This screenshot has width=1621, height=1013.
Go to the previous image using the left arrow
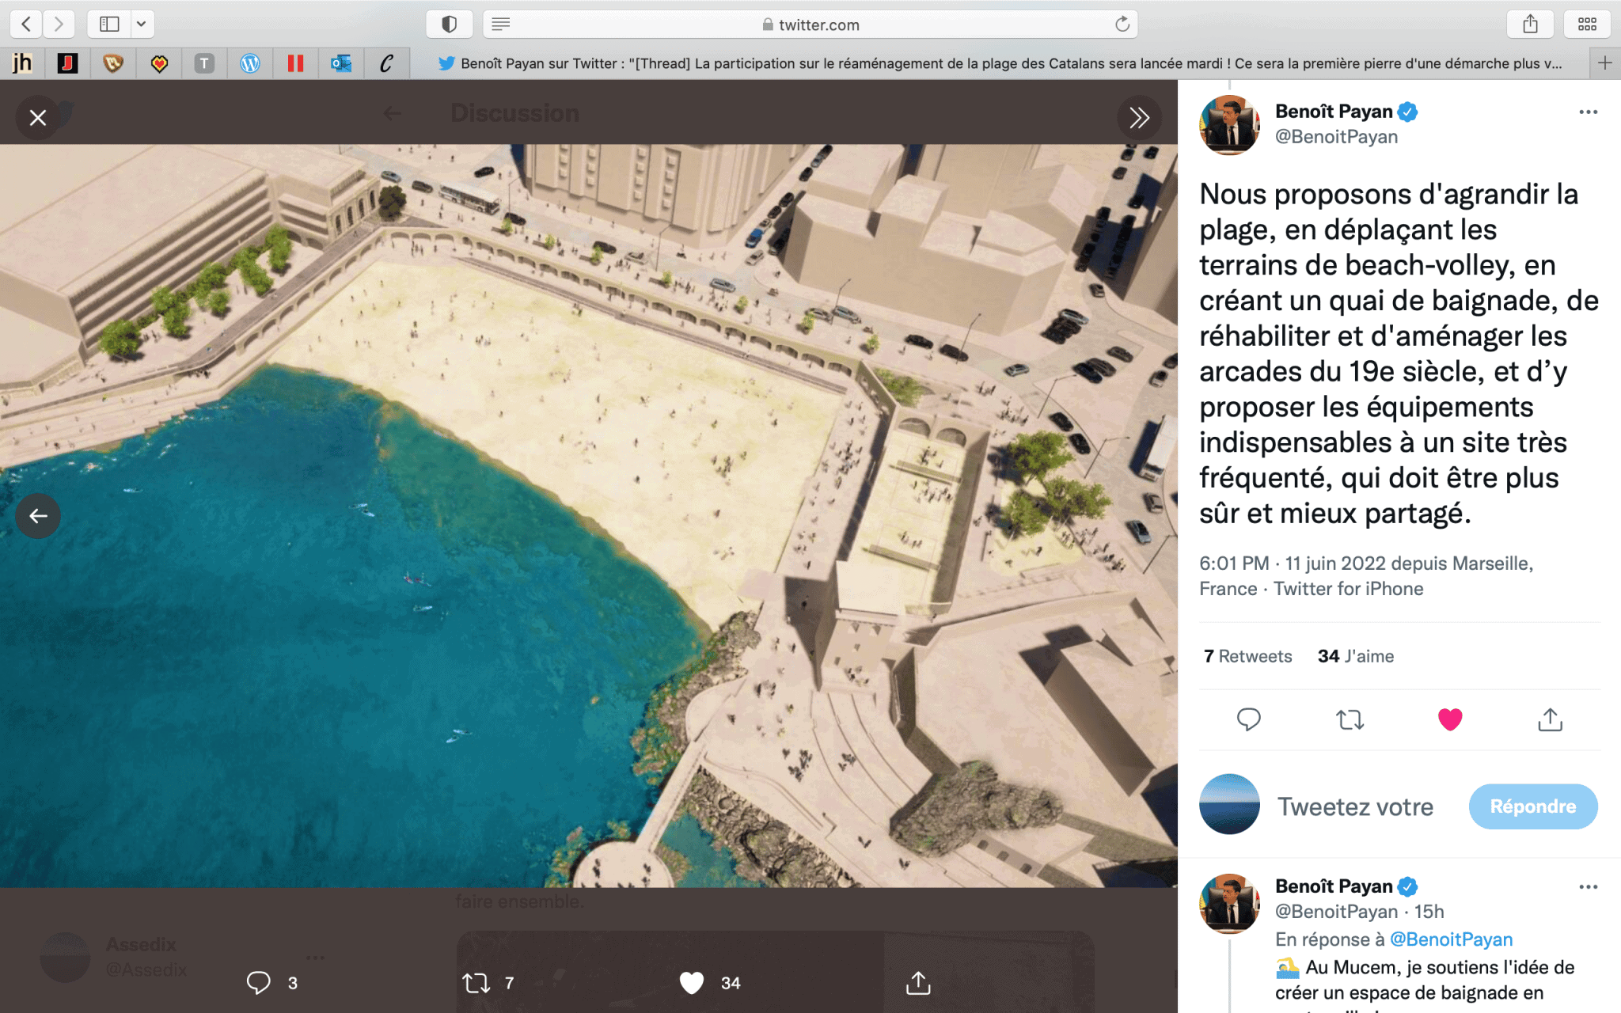(x=38, y=516)
